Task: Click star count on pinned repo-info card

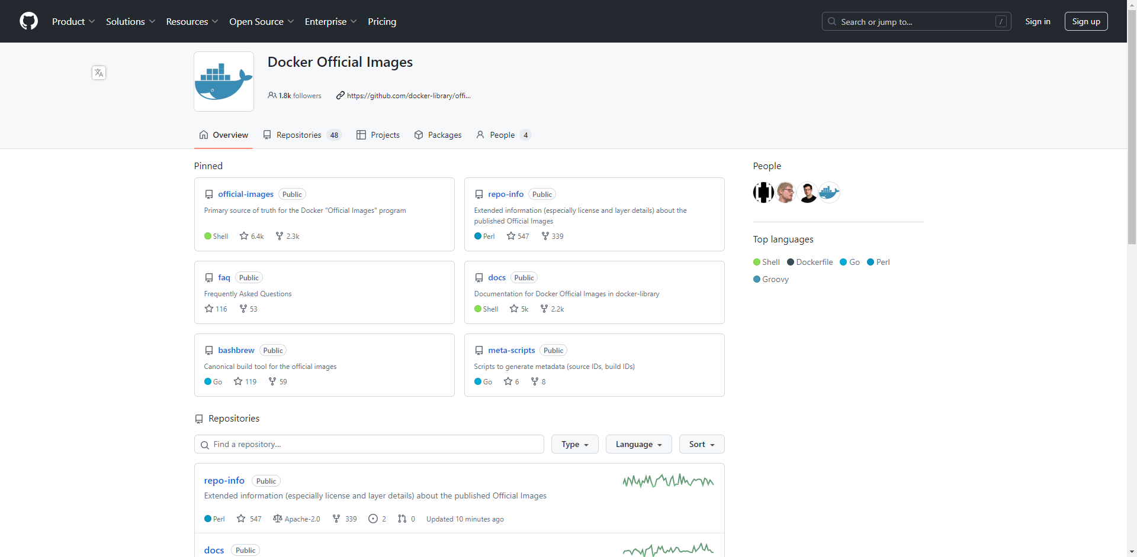Action: [523, 236]
